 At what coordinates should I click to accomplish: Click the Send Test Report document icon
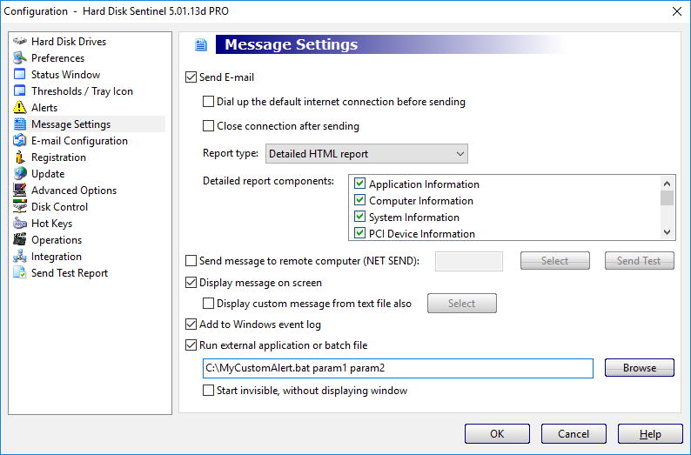point(20,272)
